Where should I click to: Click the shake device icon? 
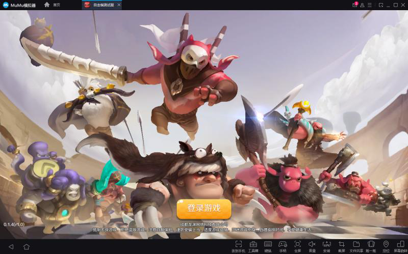(x=371, y=246)
